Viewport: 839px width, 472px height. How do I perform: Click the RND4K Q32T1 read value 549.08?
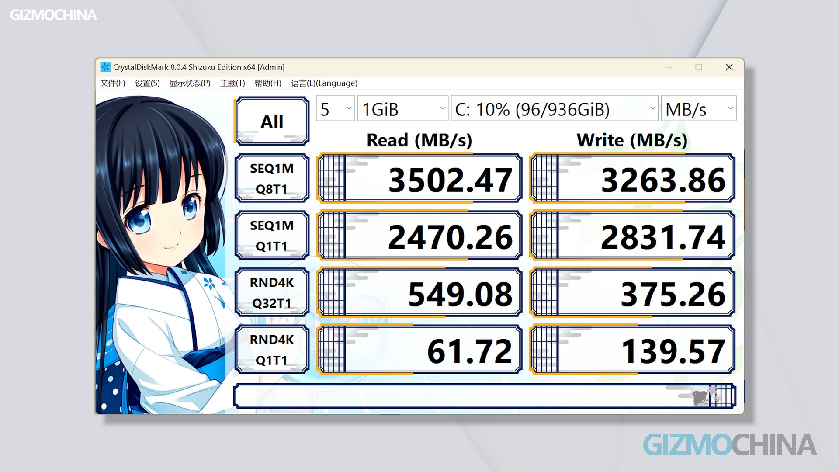tap(420, 292)
